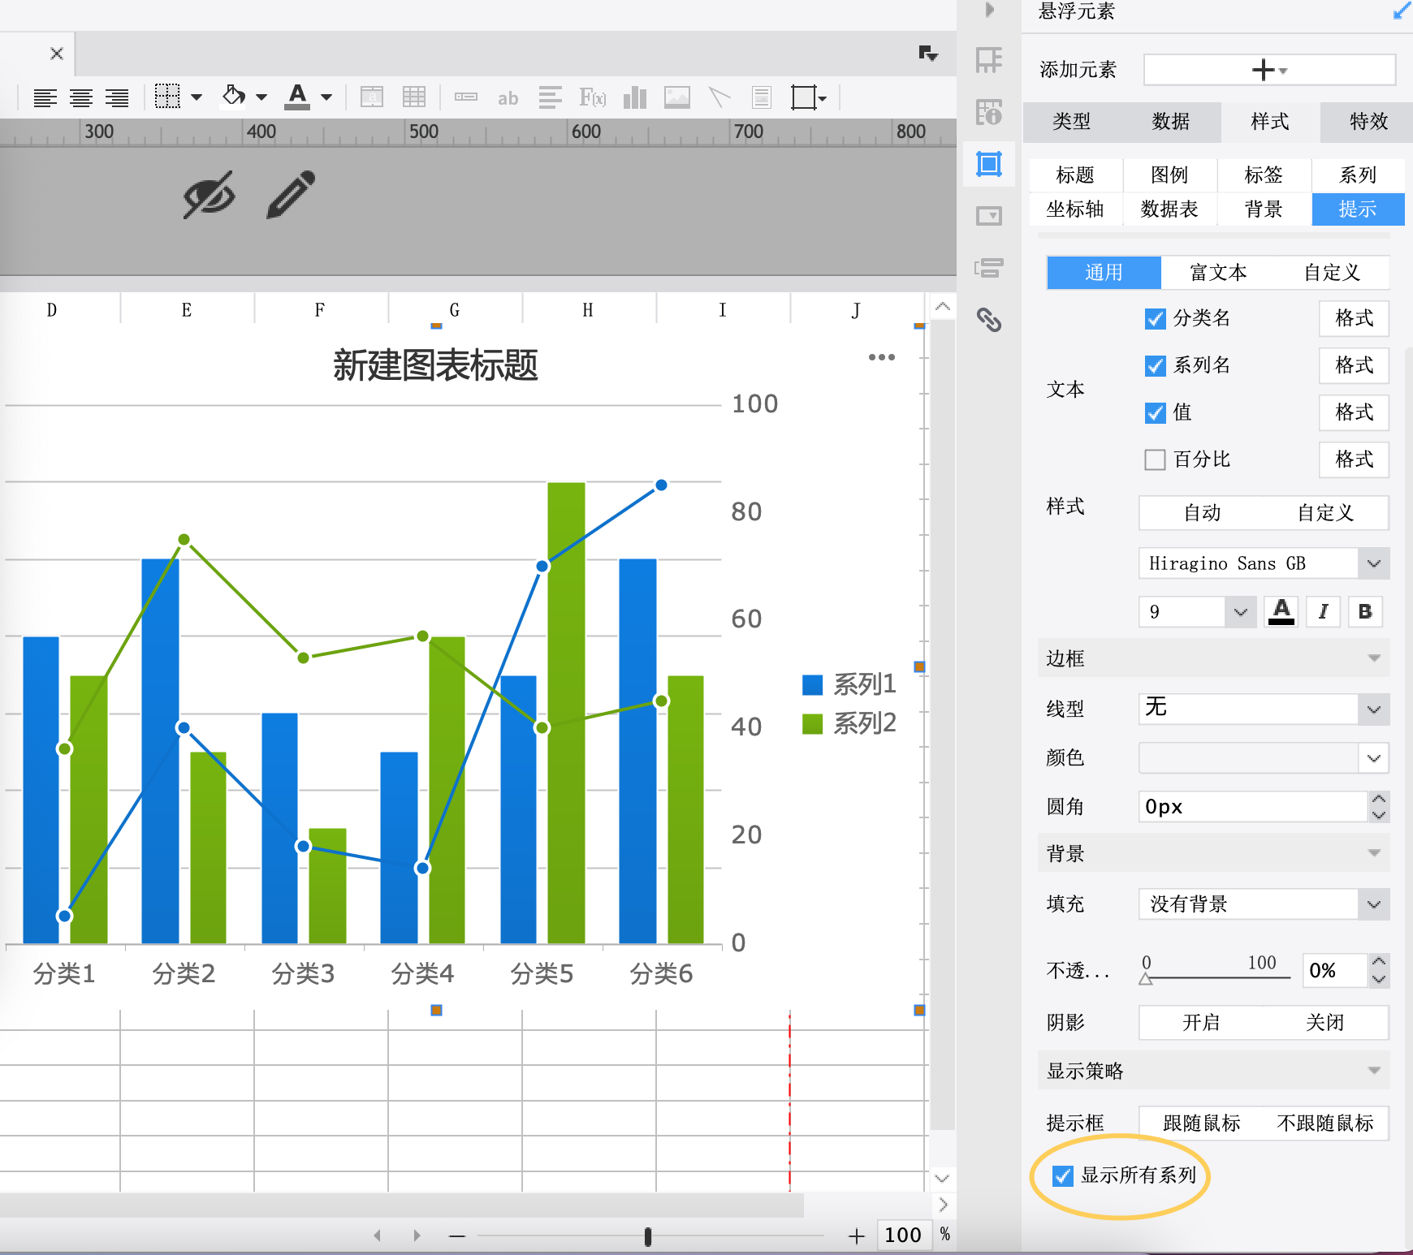1413x1255 pixels.
Task: Open the cell attribute sidebar icon
Action: point(989,112)
